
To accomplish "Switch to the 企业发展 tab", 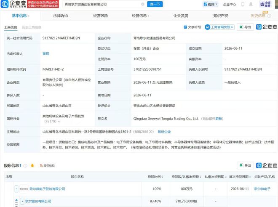I will [181, 16].
